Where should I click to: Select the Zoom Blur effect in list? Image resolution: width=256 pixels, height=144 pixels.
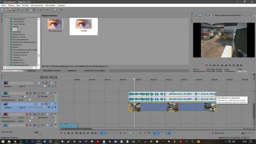(17, 32)
